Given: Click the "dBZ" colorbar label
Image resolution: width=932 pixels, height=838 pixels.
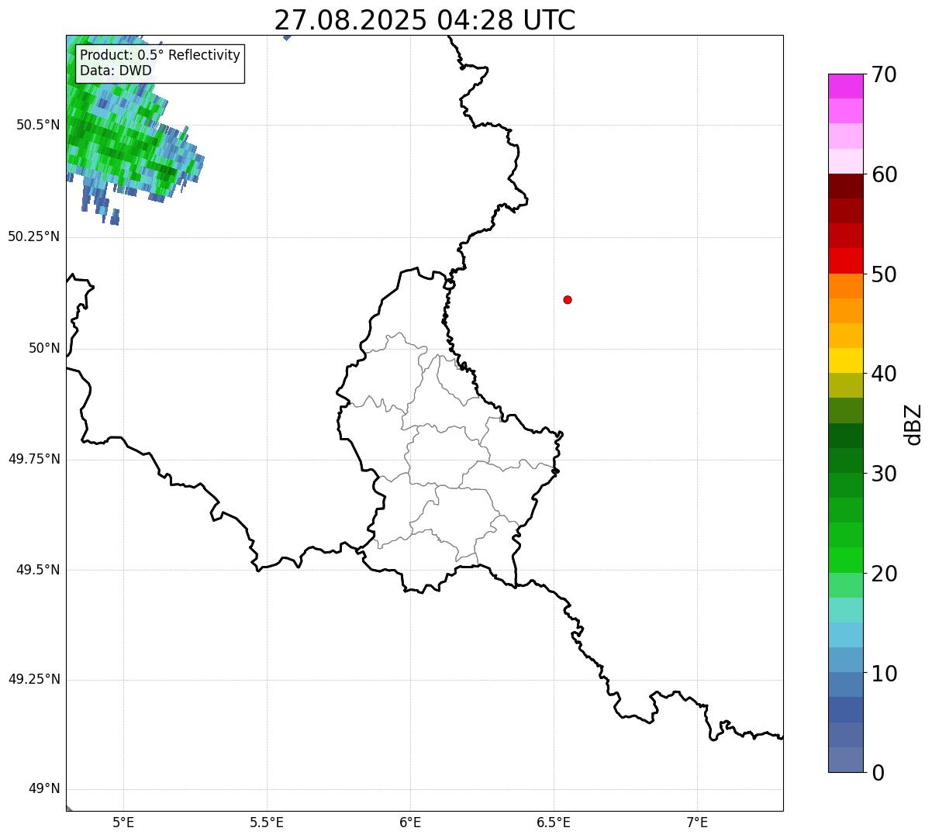Looking at the screenshot, I should tap(913, 423).
